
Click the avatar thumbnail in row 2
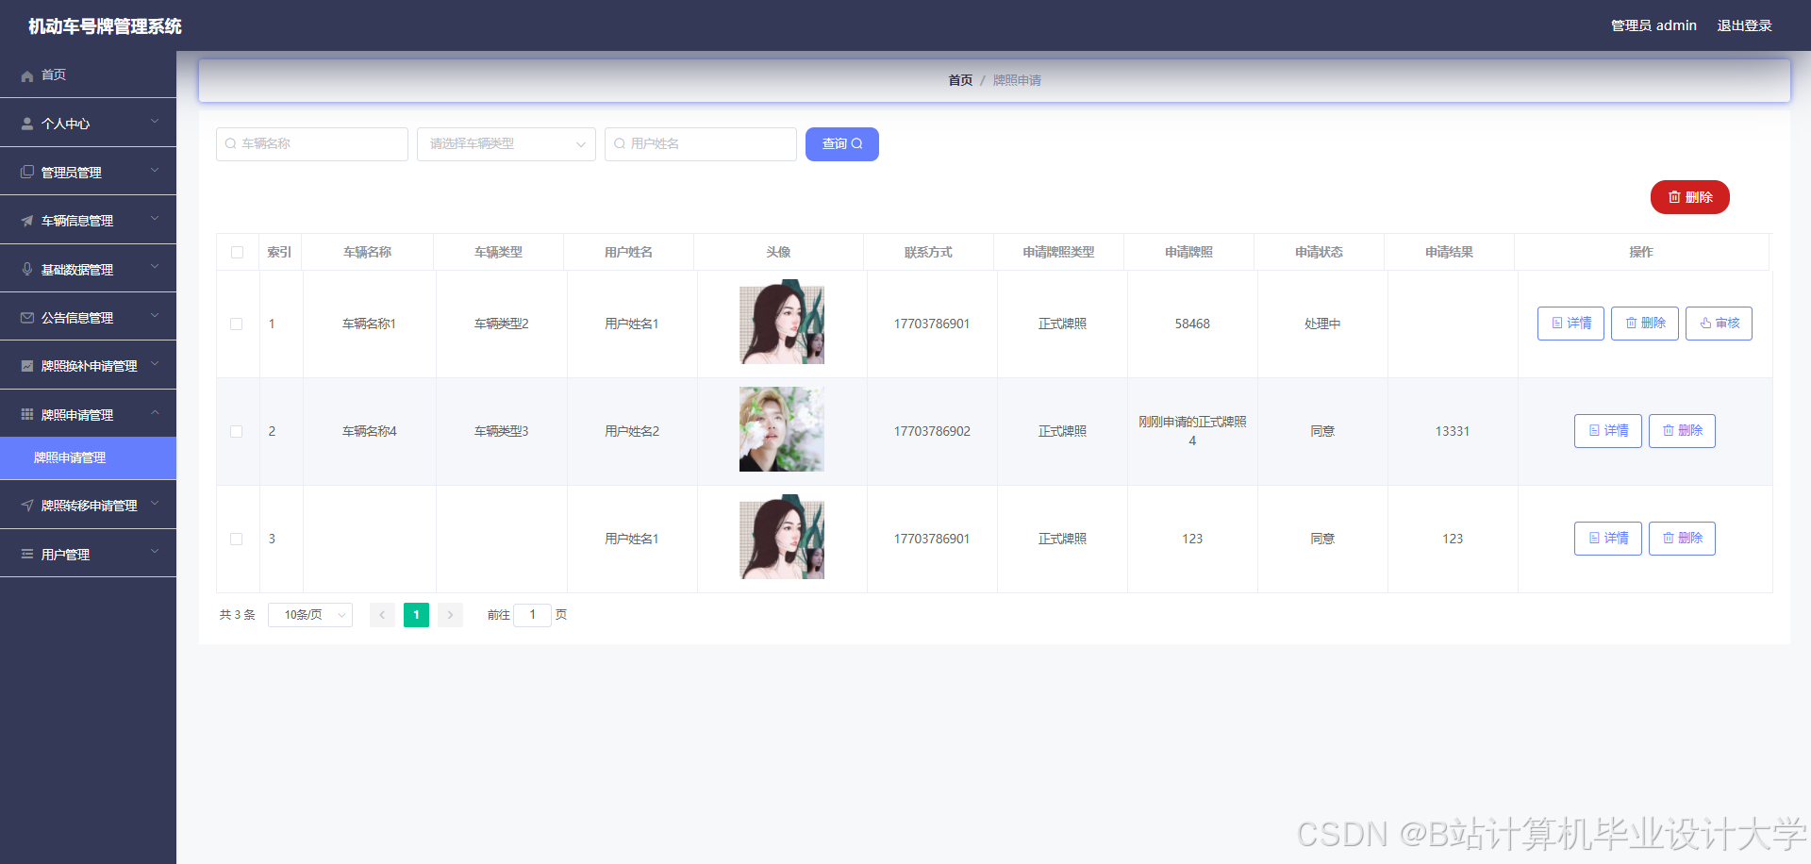tap(782, 429)
